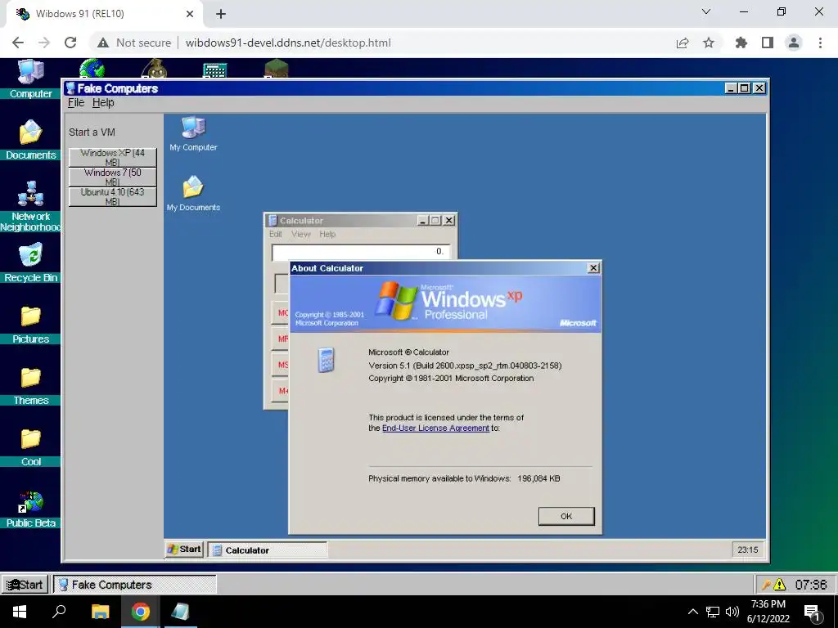Click Chrome extensions puzzle icon
Viewport: 838px width, 628px height.
tap(741, 43)
